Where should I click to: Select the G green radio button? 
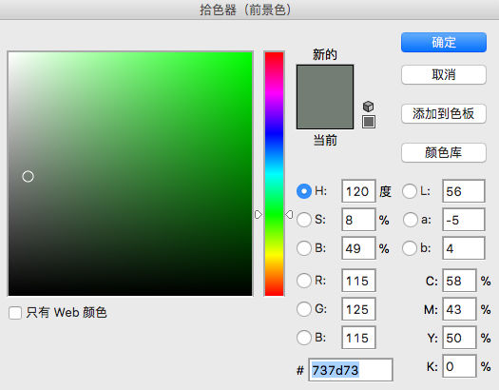tap(303, 309)
